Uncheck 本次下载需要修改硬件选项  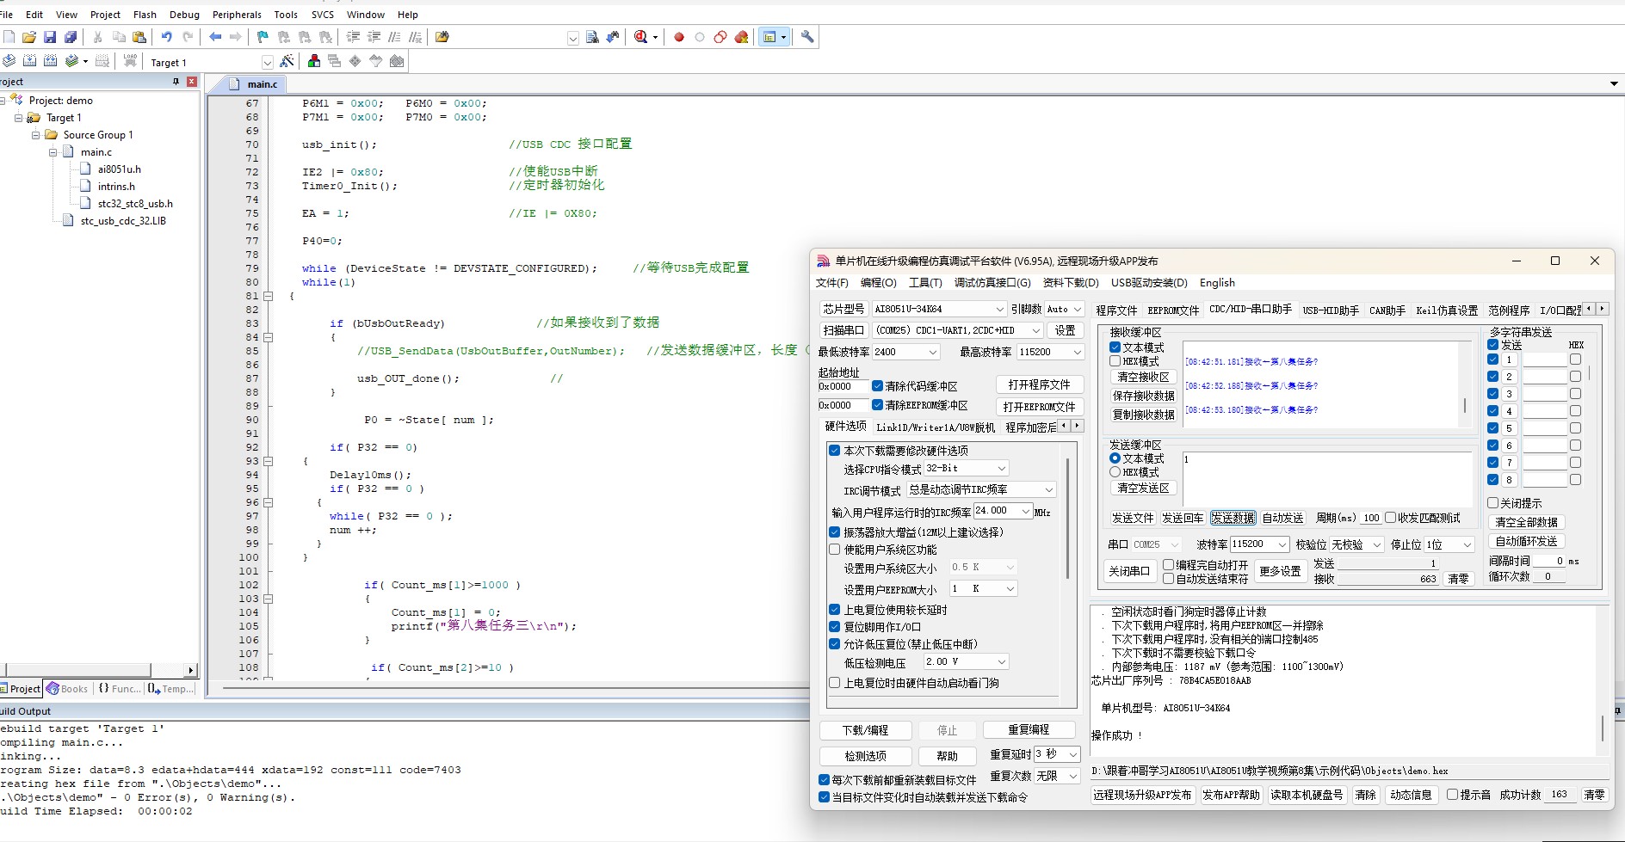click(x=834, y=450)
